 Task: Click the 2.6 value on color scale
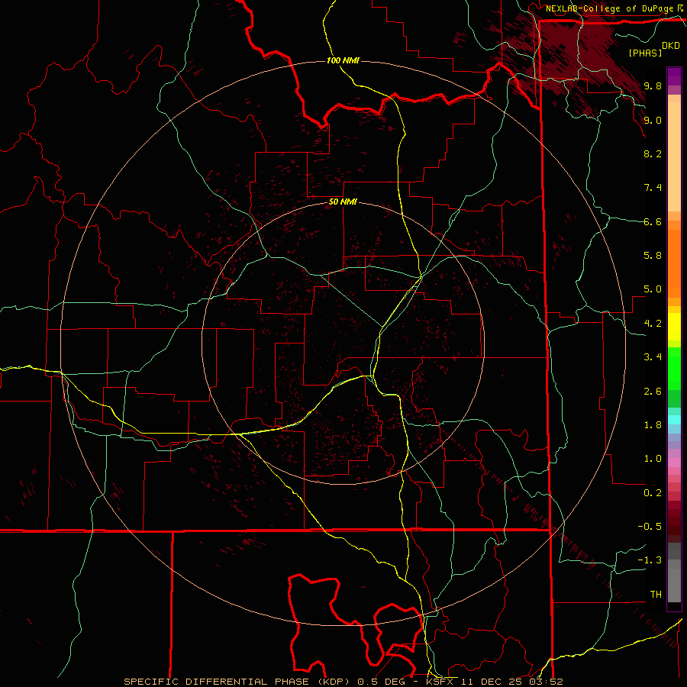(x=653, y=392)
